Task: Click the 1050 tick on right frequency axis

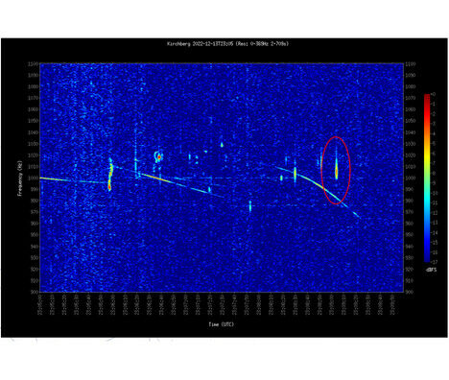Action: pyautogui.click(x=411, y=121)
